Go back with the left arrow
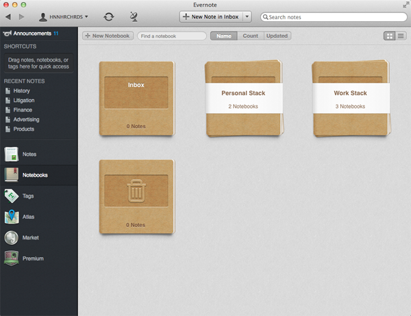 click(x=8, y=17)
